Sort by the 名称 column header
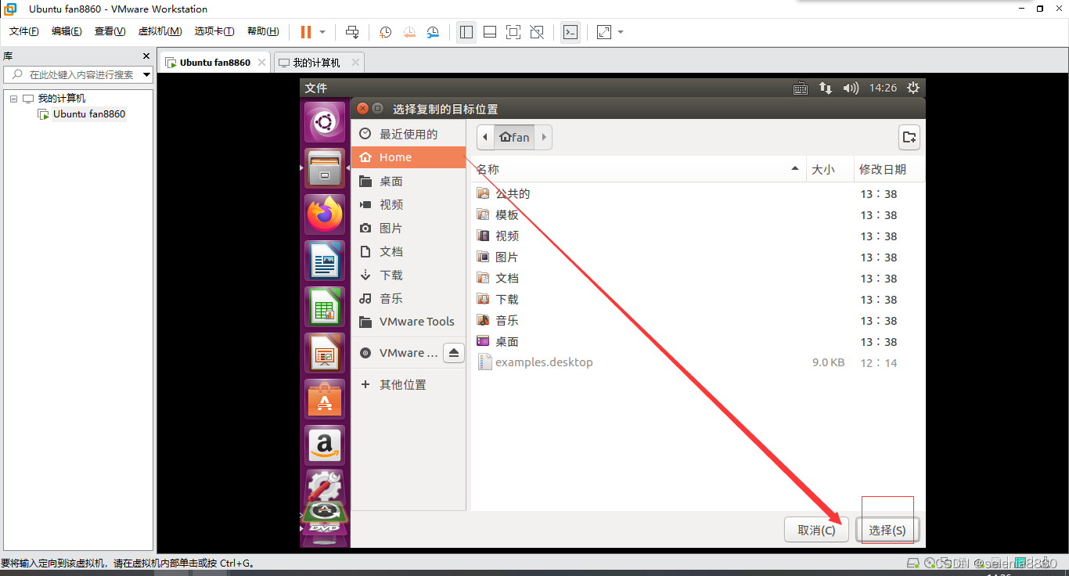Image resolution: width=1069 pixels, height=576 pixels. [639, 169]
